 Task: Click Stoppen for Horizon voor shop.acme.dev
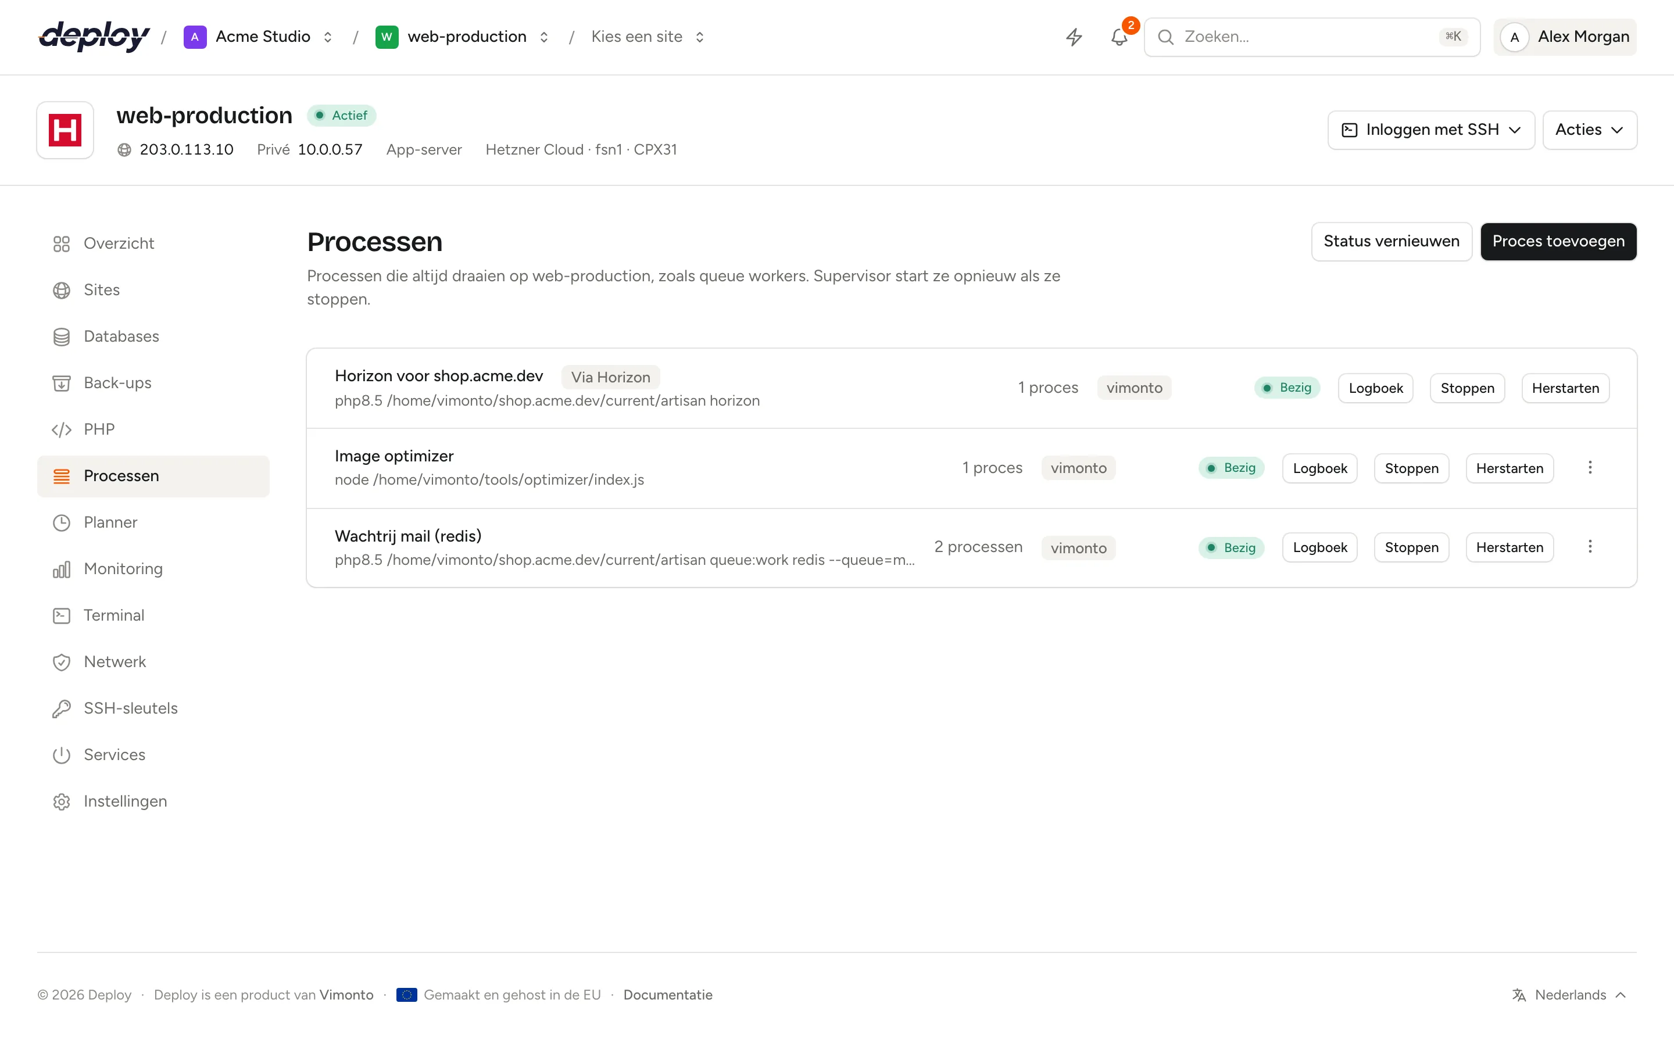[1467, 388]
